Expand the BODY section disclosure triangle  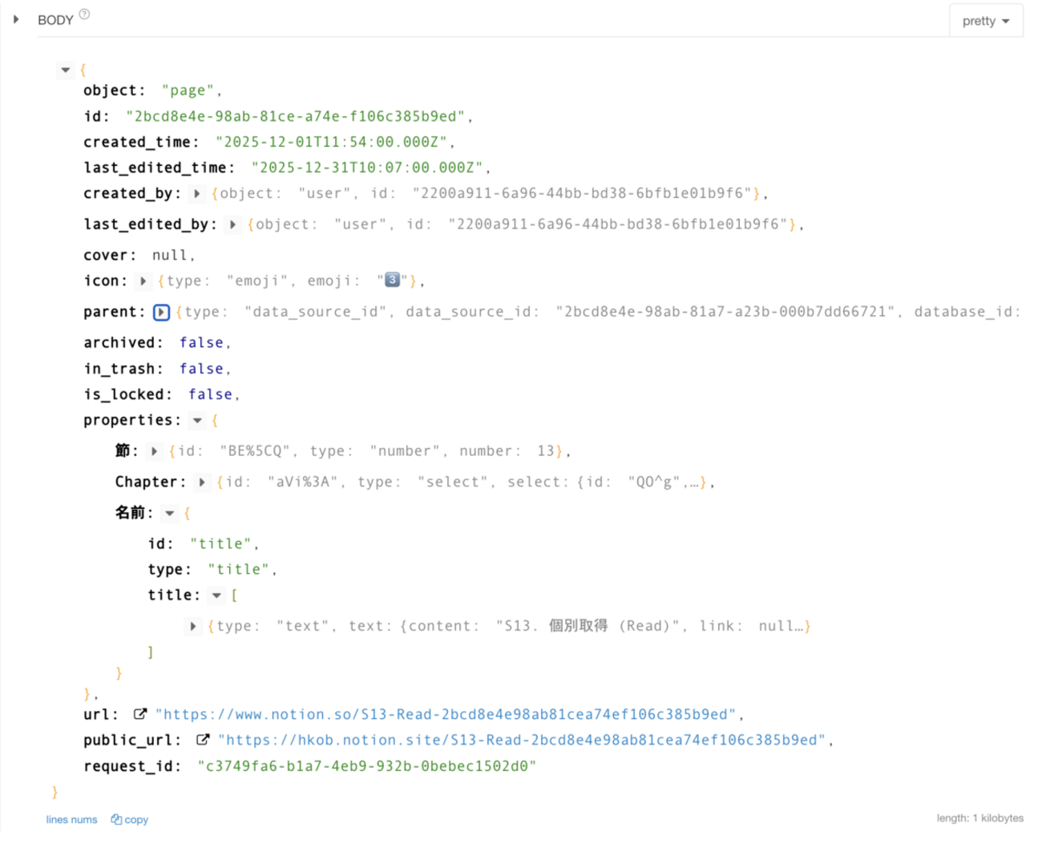[x=15, y=18]
